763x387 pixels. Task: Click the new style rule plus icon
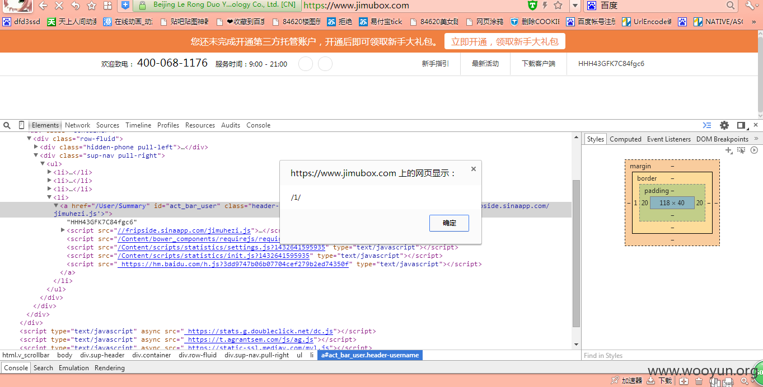tap(728, 150)
